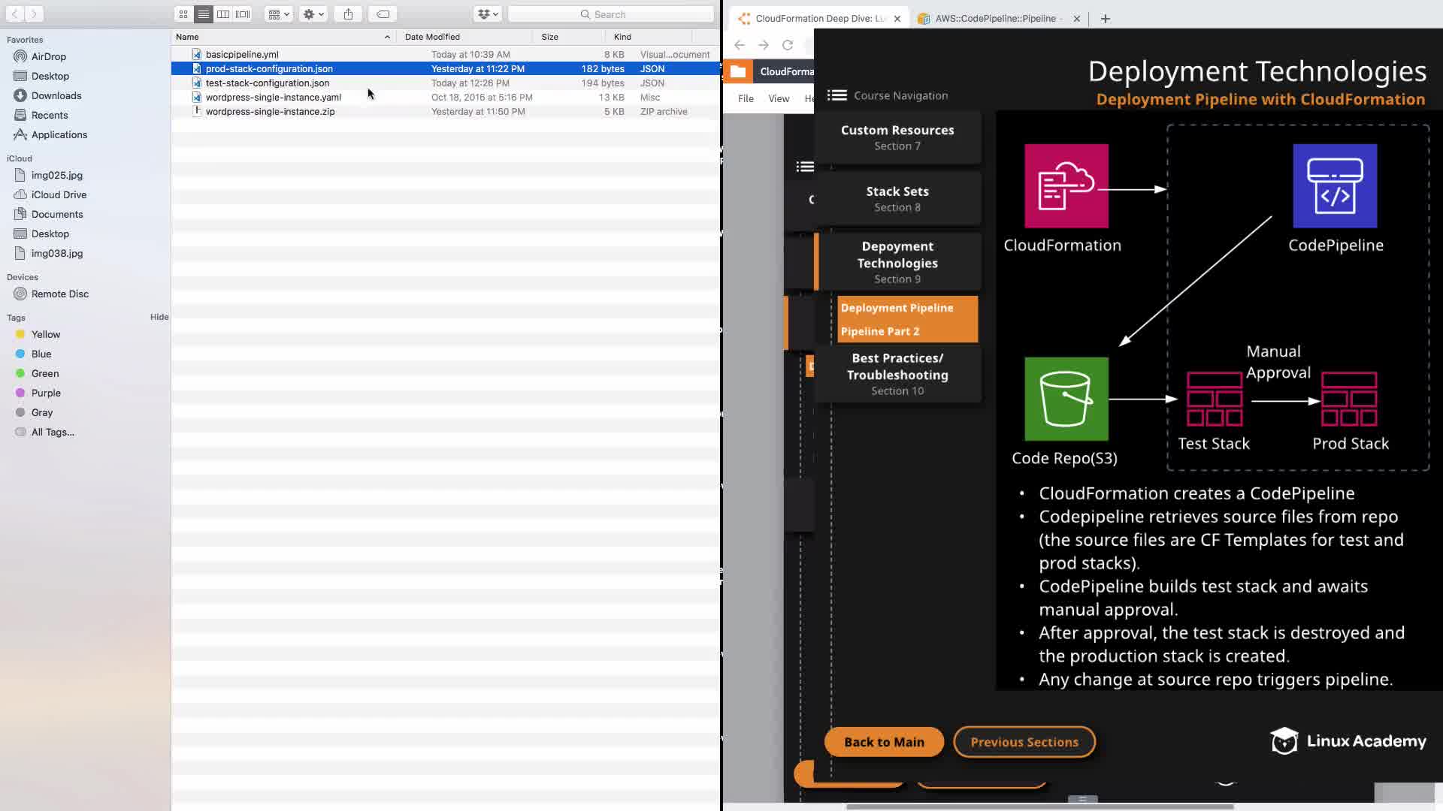Click the Edit Tags toolbar icon
The height and width of the screenshot is (811, 1443).
pyautogui.click(x=383, y=14)
